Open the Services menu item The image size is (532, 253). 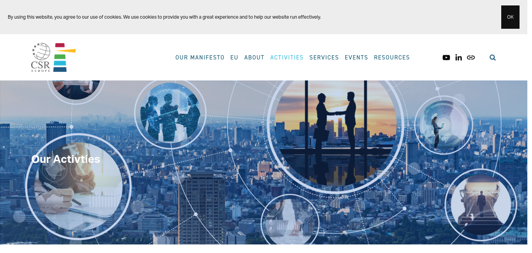pos(324,58)
